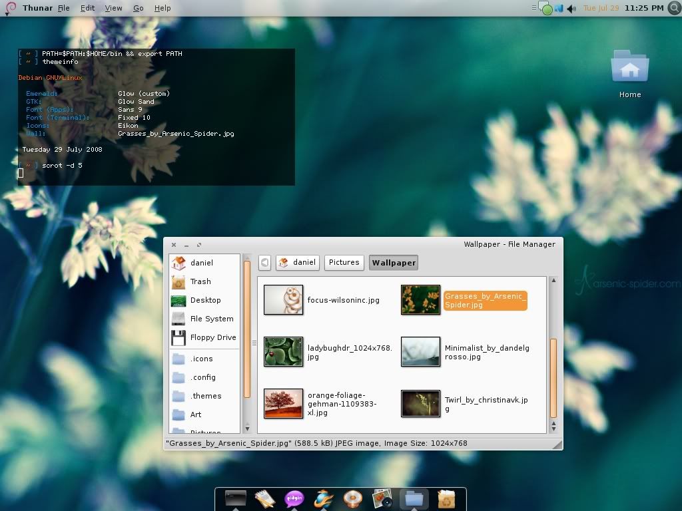Click the file view vertical scrollbar down arrow

click(x=553, y=428)
